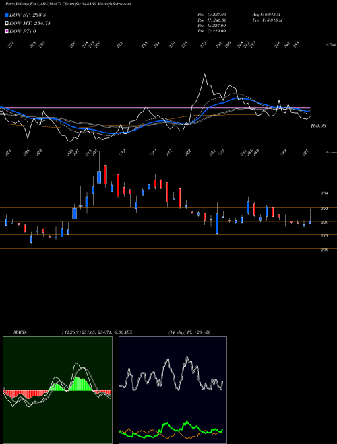The image size is (337, 444).
Task: Click the 229 price level label
Action: click(324, 223)
